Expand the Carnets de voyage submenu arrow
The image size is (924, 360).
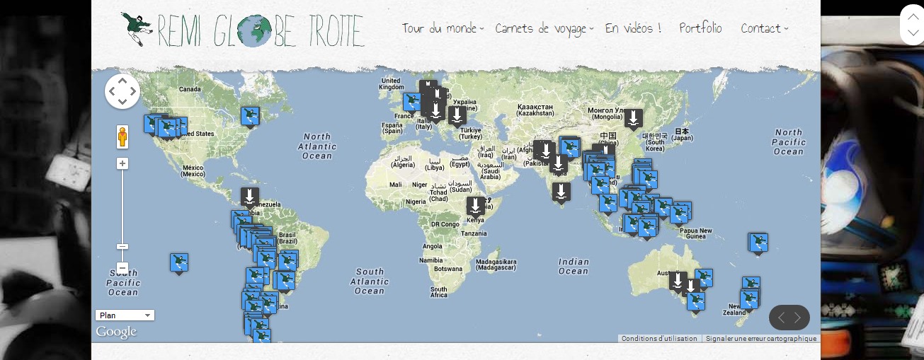click(591, 29)
